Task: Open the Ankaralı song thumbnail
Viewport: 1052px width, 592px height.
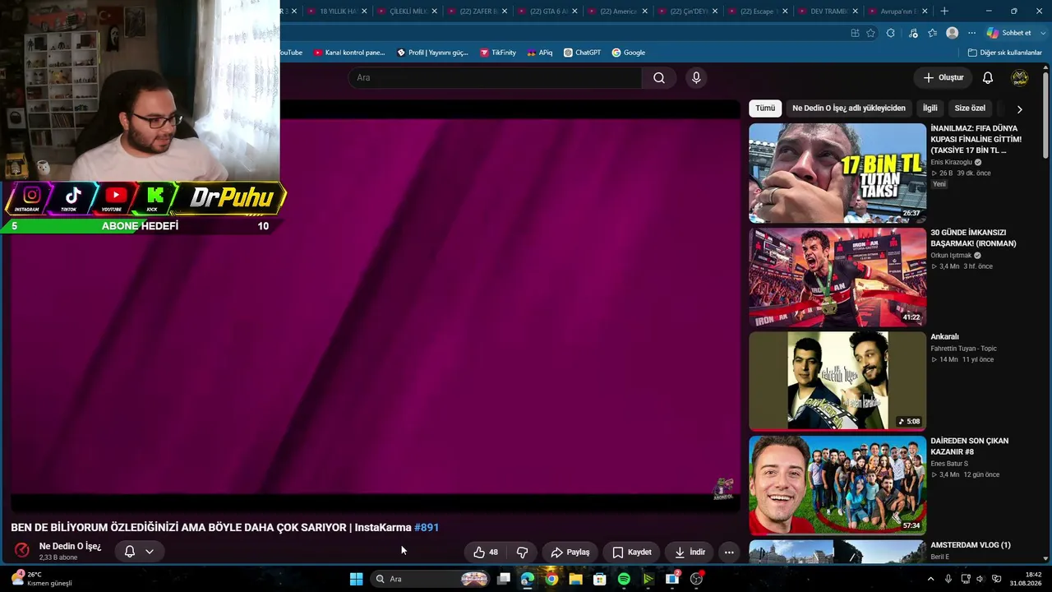Action: pos(837,381)
